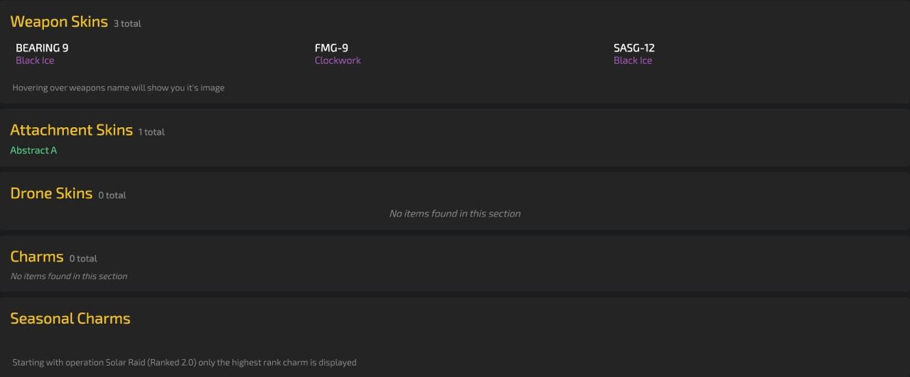Click the Attachment Skins section heading
Viewport: 910px width, 377px height.
(71, 130)
